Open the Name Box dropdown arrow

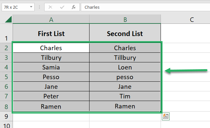pos(31,7)
